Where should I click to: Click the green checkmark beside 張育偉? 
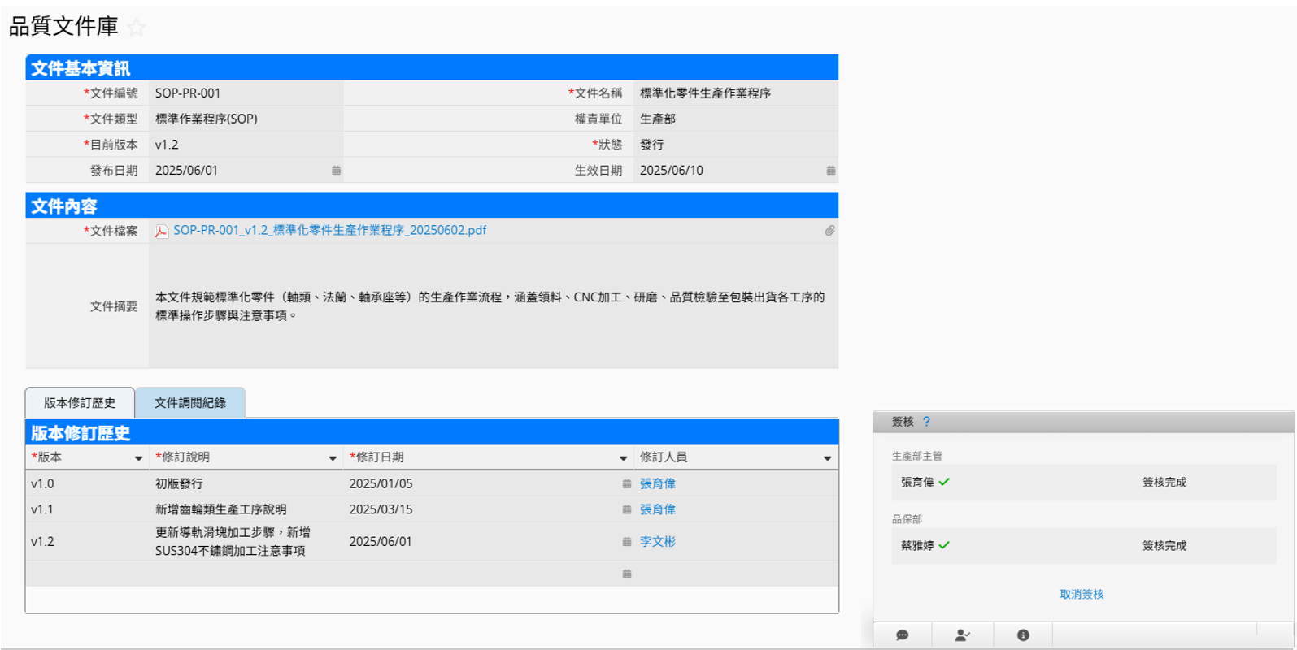944,482
